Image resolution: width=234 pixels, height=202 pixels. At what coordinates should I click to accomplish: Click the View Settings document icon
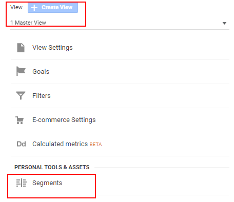[21, 48]
